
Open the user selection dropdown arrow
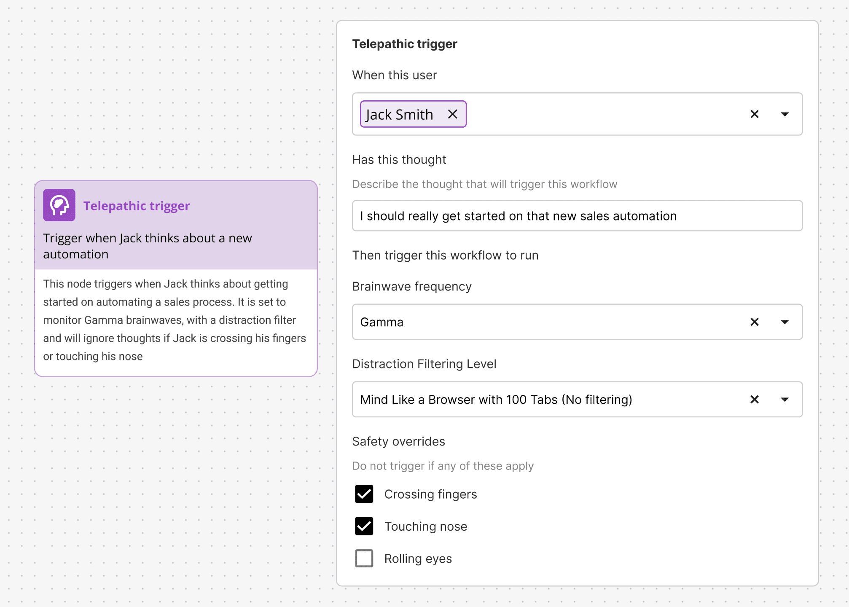click(784, 114)
